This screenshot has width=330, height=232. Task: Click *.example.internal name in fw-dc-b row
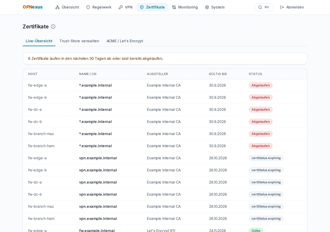point(95,122)
